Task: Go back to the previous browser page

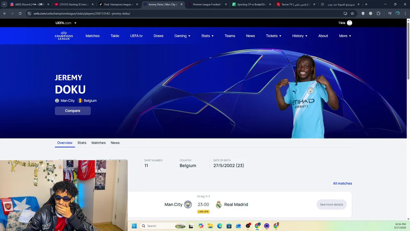Action: [x=4, y=13]
